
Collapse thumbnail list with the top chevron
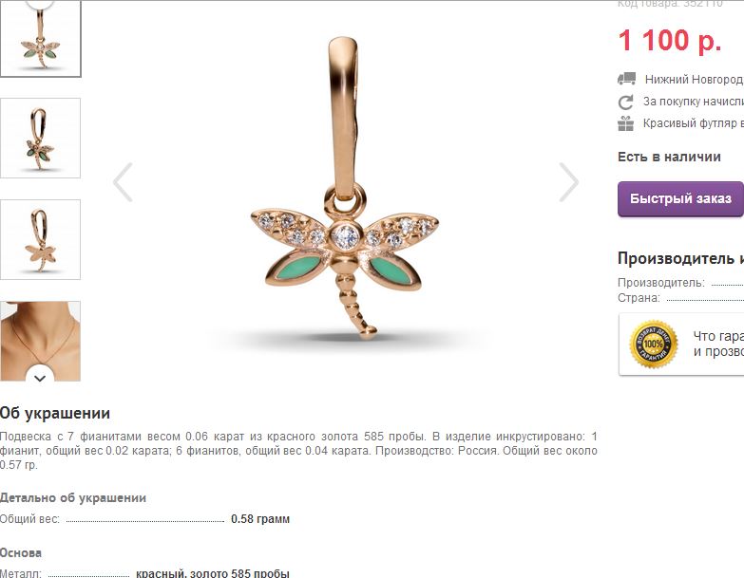(40, 4)
